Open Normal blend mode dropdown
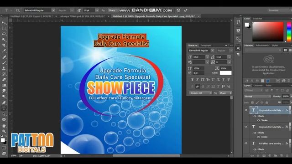This screenshot has width=292, height=164. pyautogui.click(x=257, y=96)
